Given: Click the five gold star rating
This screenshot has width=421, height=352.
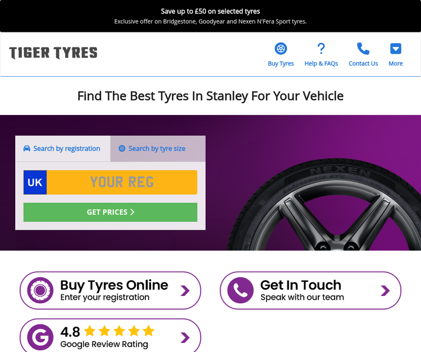Looking at the screenshot, I should coord(119,331).
